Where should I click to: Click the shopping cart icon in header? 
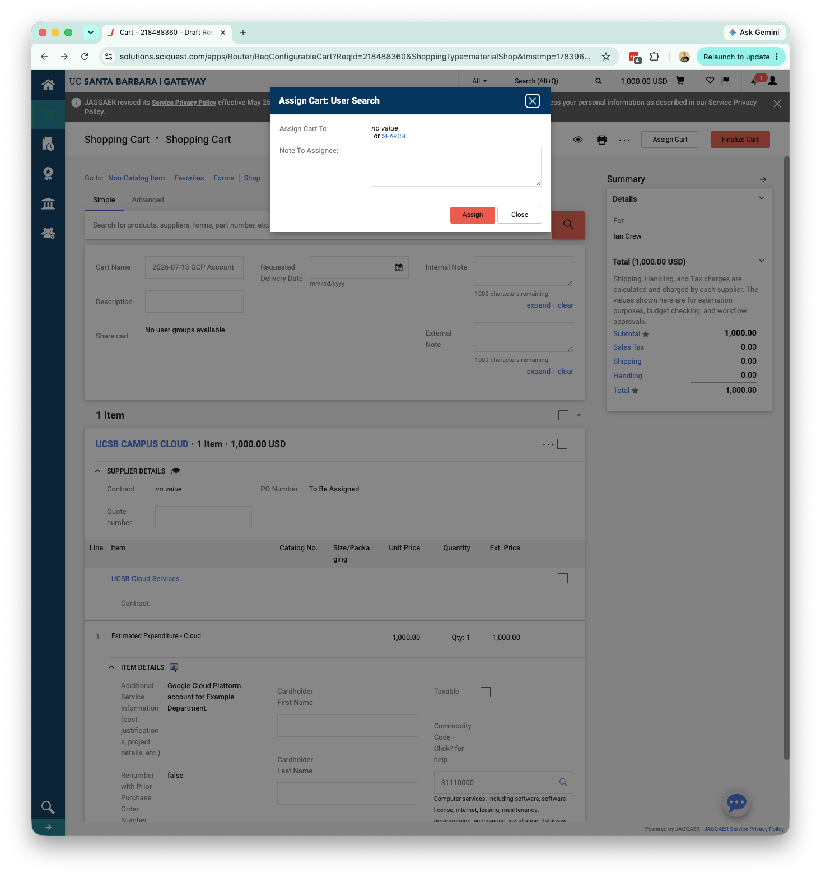tap(680, 81)
